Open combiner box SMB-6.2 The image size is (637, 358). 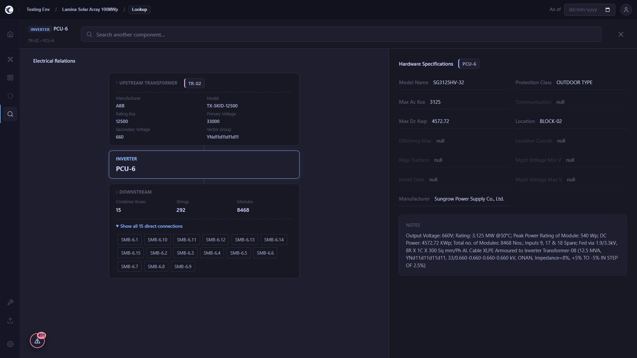point(159,253)
